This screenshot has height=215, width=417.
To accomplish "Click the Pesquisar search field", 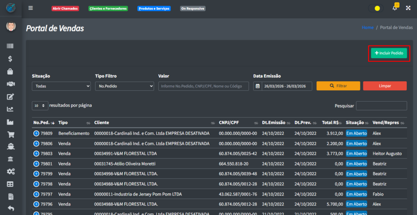I will [381, 106].
